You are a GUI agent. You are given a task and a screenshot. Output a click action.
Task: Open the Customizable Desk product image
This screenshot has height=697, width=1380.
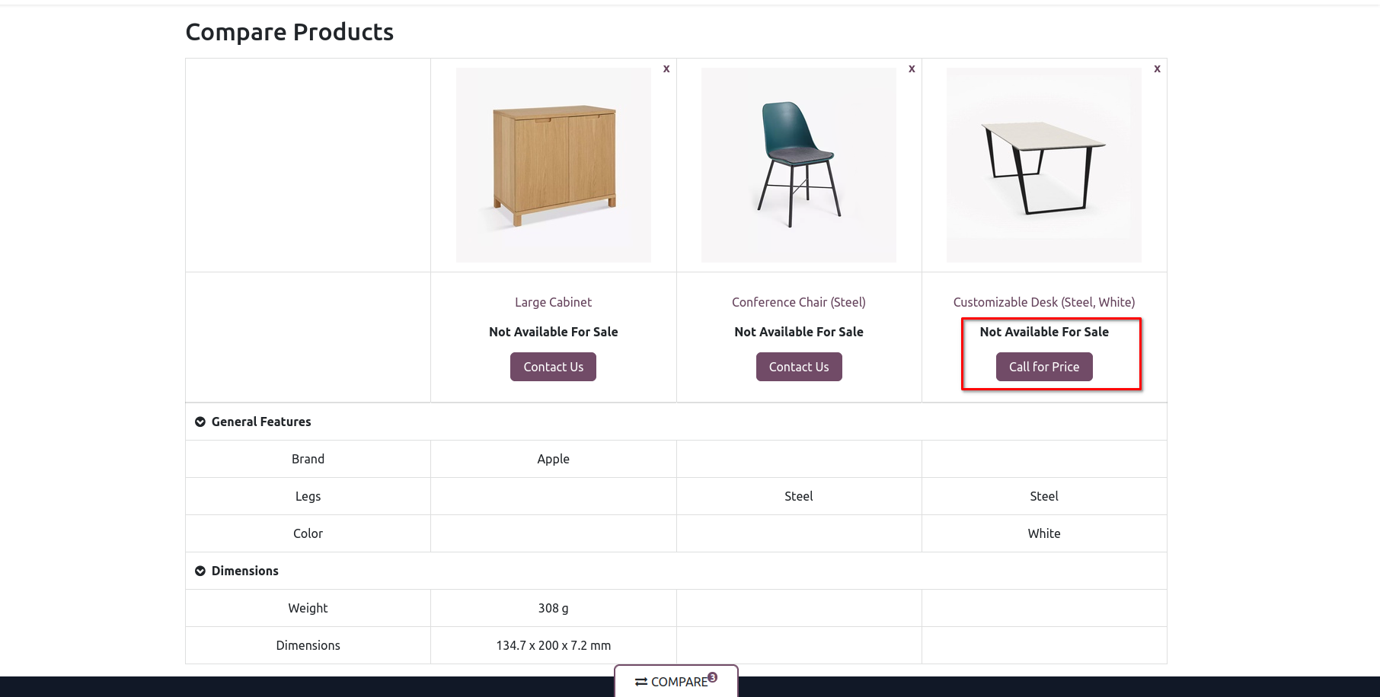1044,165
